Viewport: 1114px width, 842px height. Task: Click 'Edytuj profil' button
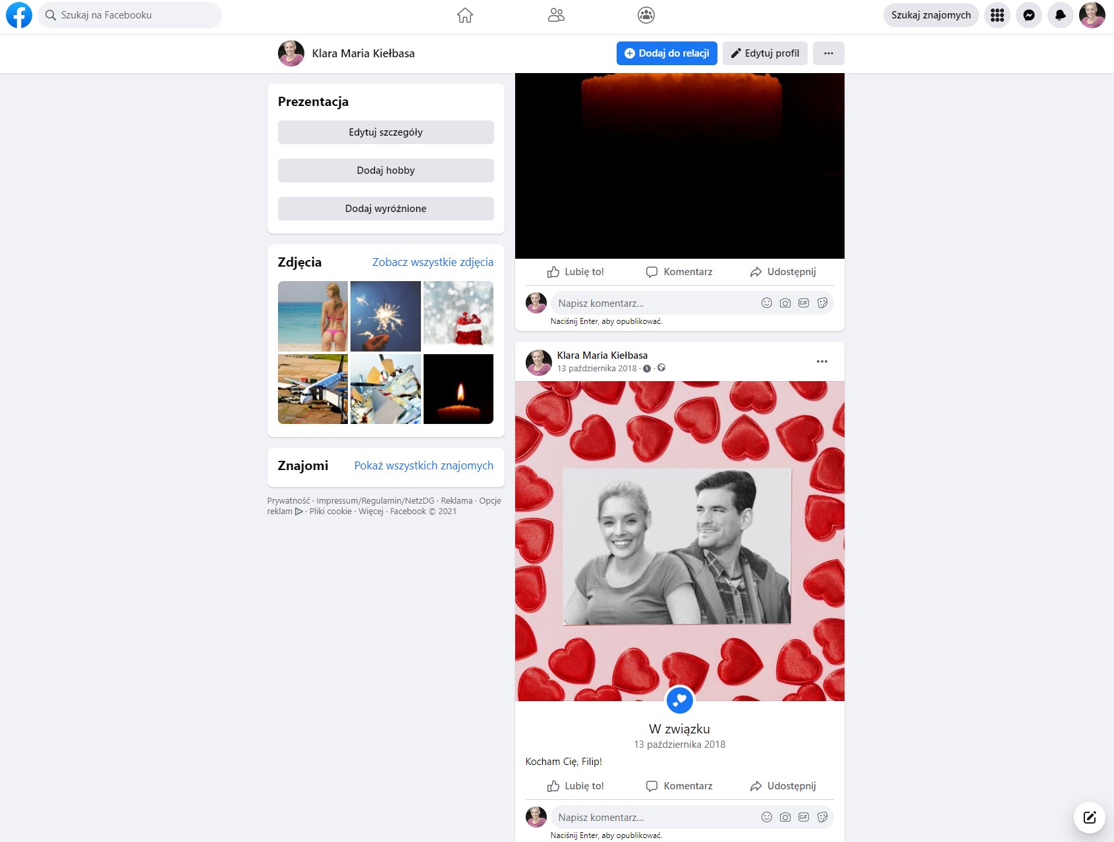click(764, 53)
